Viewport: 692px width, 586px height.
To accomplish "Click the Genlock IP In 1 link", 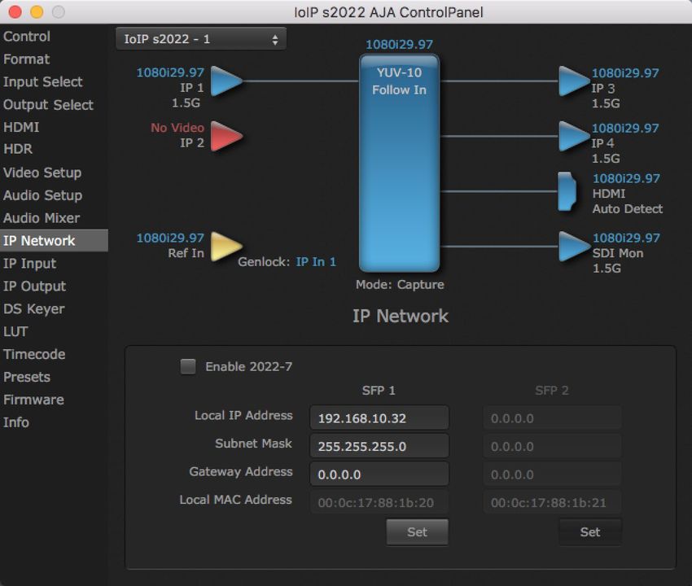I will 316,262.
